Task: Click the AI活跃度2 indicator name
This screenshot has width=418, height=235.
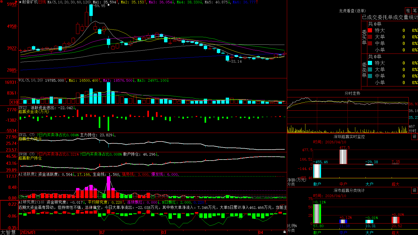Action: pos(28,174)
